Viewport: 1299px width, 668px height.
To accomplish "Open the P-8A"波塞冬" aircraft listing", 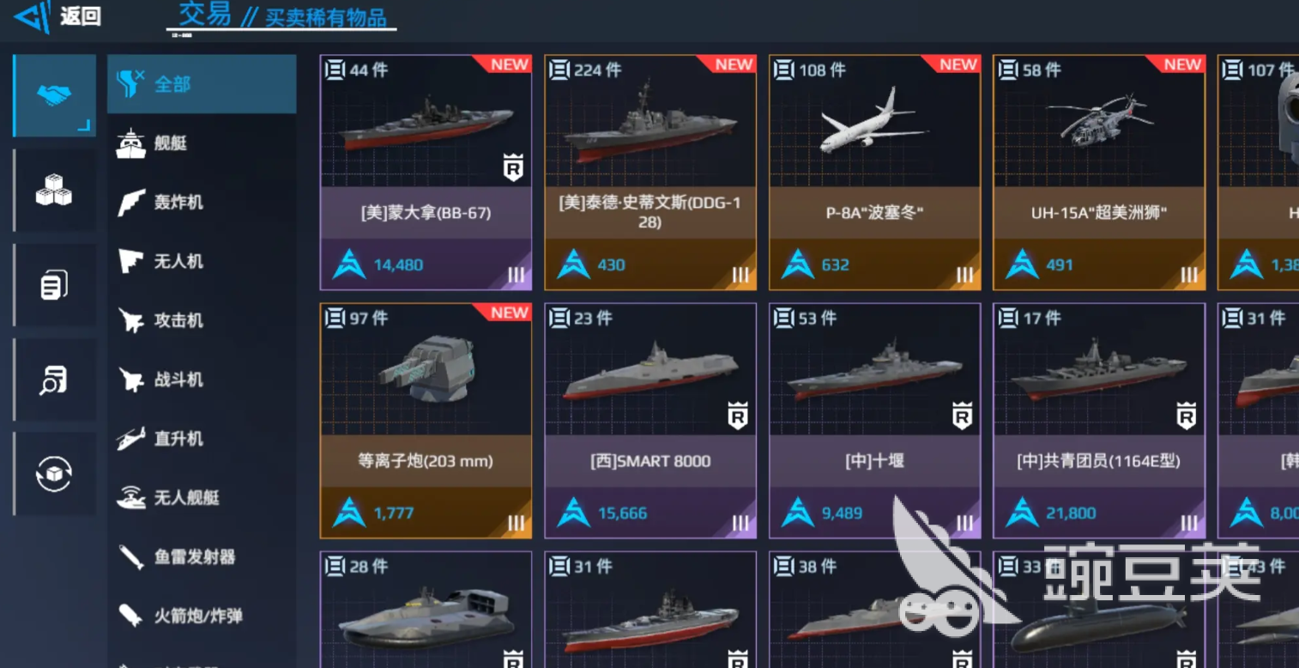I will point(874,173).
